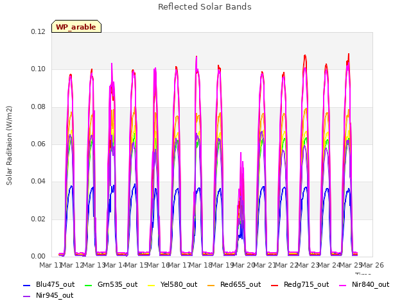Click the orange Red655_out legend swatch

211,285
